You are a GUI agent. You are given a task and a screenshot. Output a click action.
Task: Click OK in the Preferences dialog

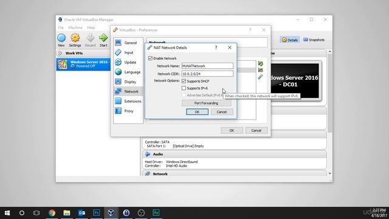tap(232, 130)
